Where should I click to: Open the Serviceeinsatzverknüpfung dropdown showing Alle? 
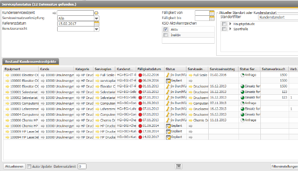(97, 19)
